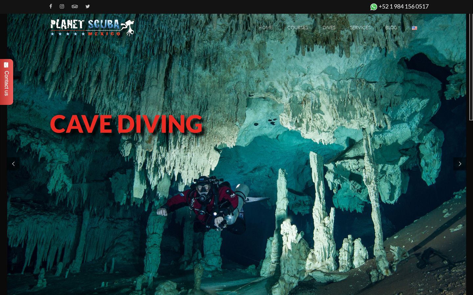Open the Twitter bird icon

pos(88,7)
